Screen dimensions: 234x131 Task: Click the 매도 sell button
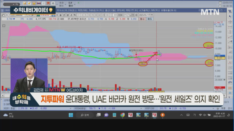coord(150,19)
